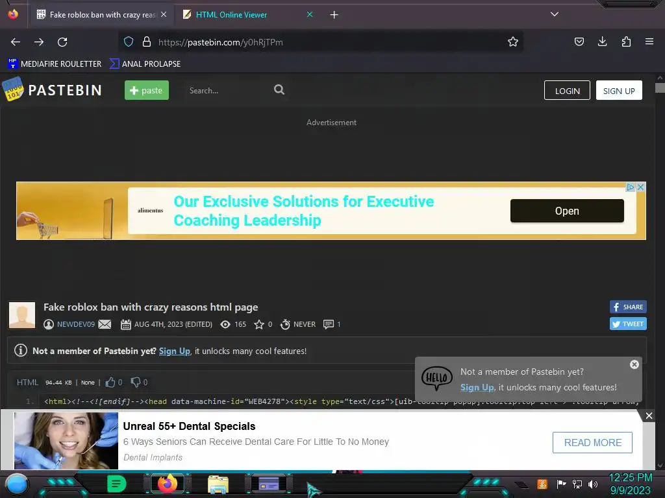The height and width of the screenshot is (498, 665).
Task: Bookmark this page with star icon
Action: click(513, 41)
